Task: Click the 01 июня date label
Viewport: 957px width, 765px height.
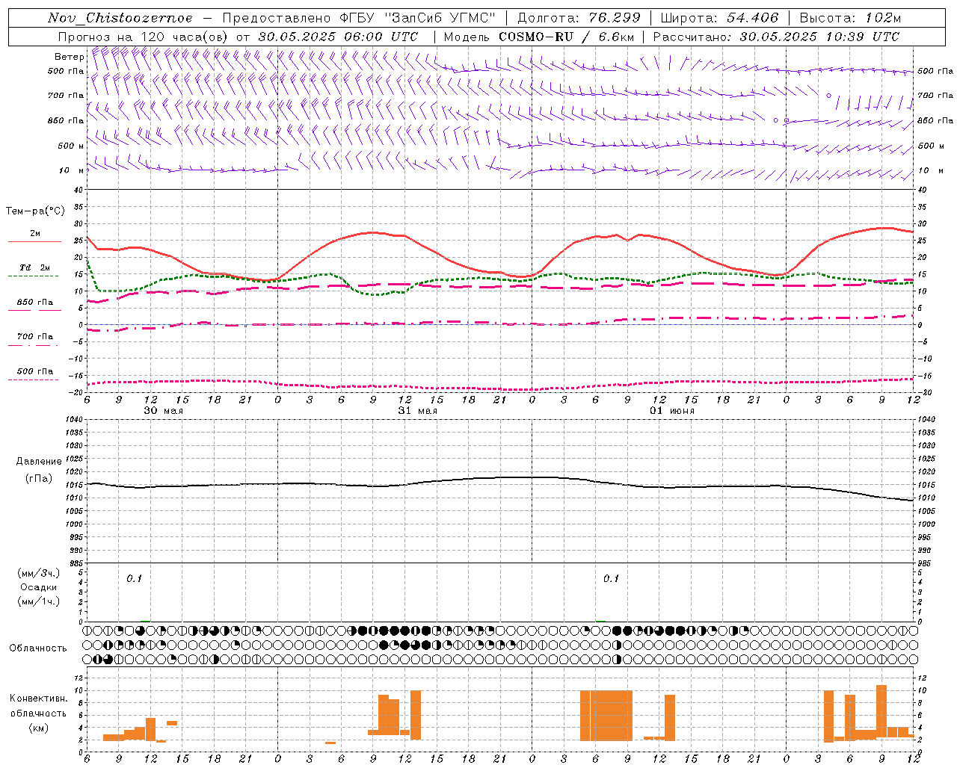Action: point(672,411)
